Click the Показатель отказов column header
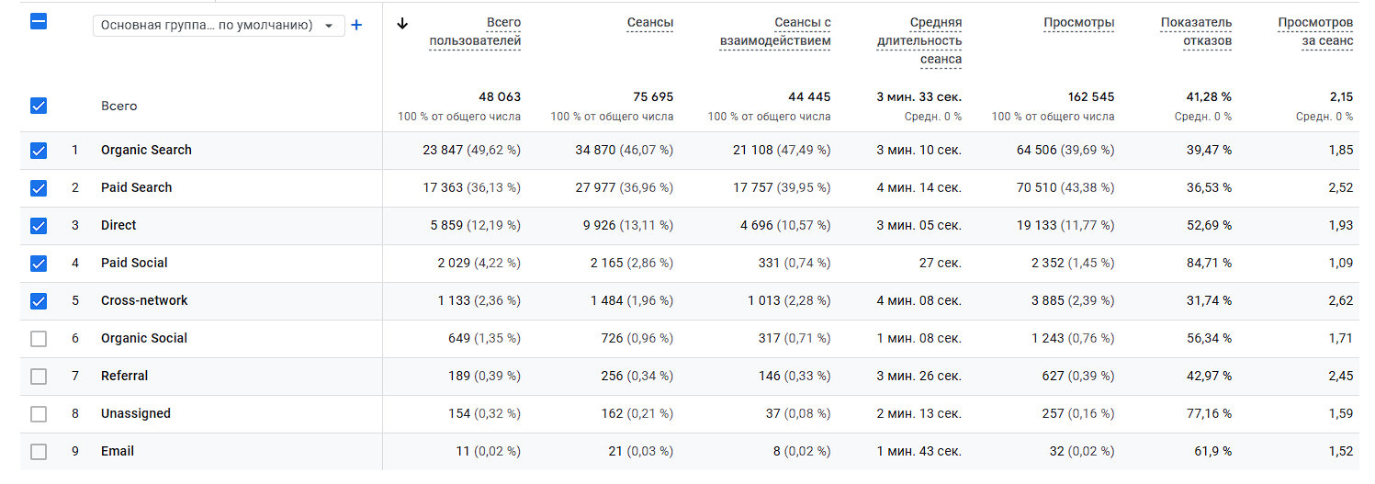 [x=1196, y=32]
